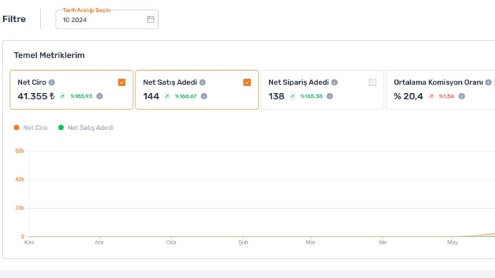Click the 41.355 ₺ Net Ciro value
Screen dimensions: 495x278
36,96
